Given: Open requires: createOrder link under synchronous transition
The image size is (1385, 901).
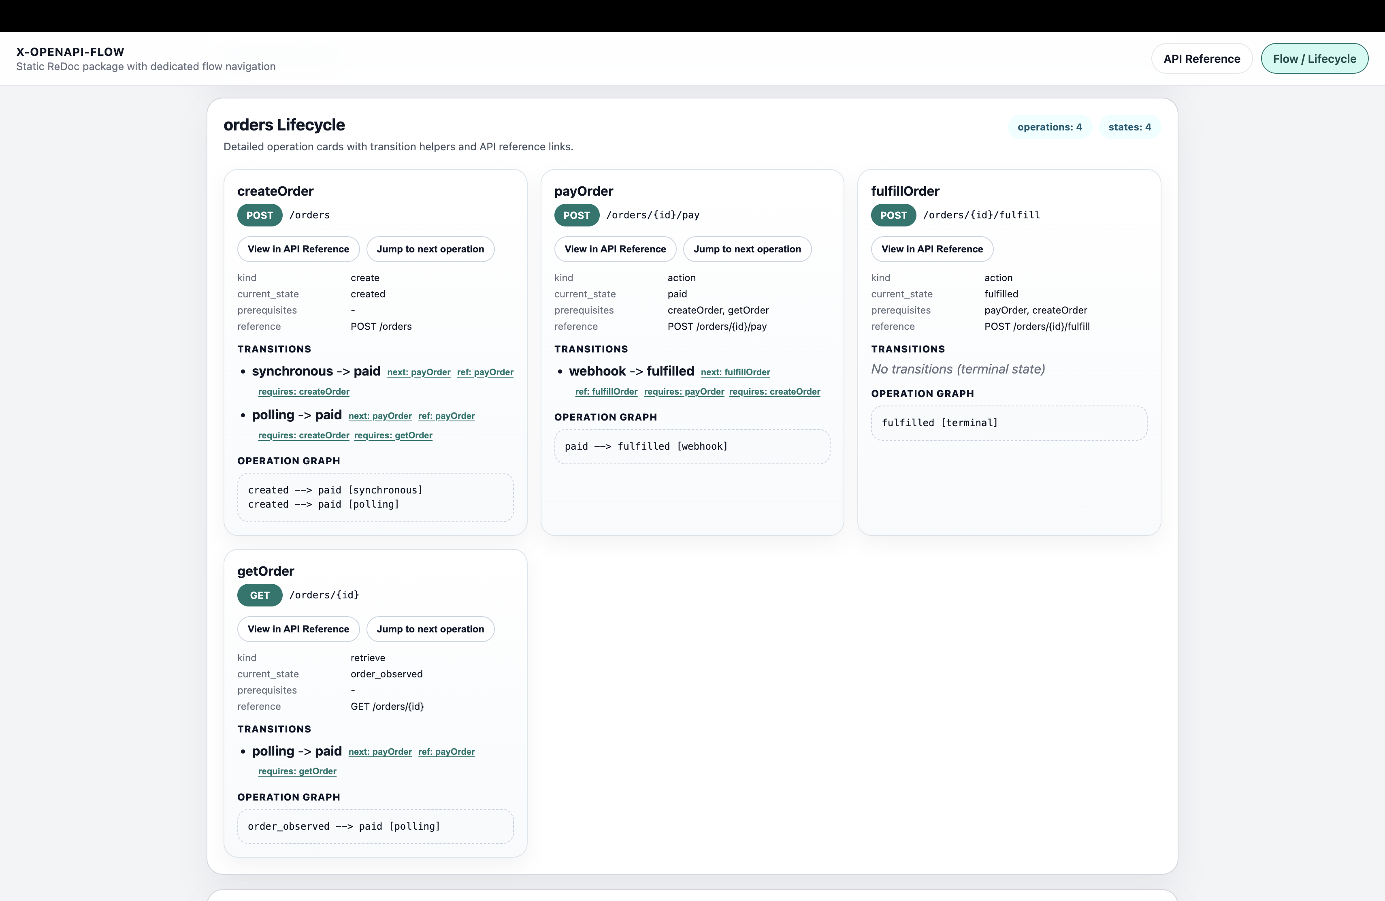Looking at the screenshot, I should [304, 392].
